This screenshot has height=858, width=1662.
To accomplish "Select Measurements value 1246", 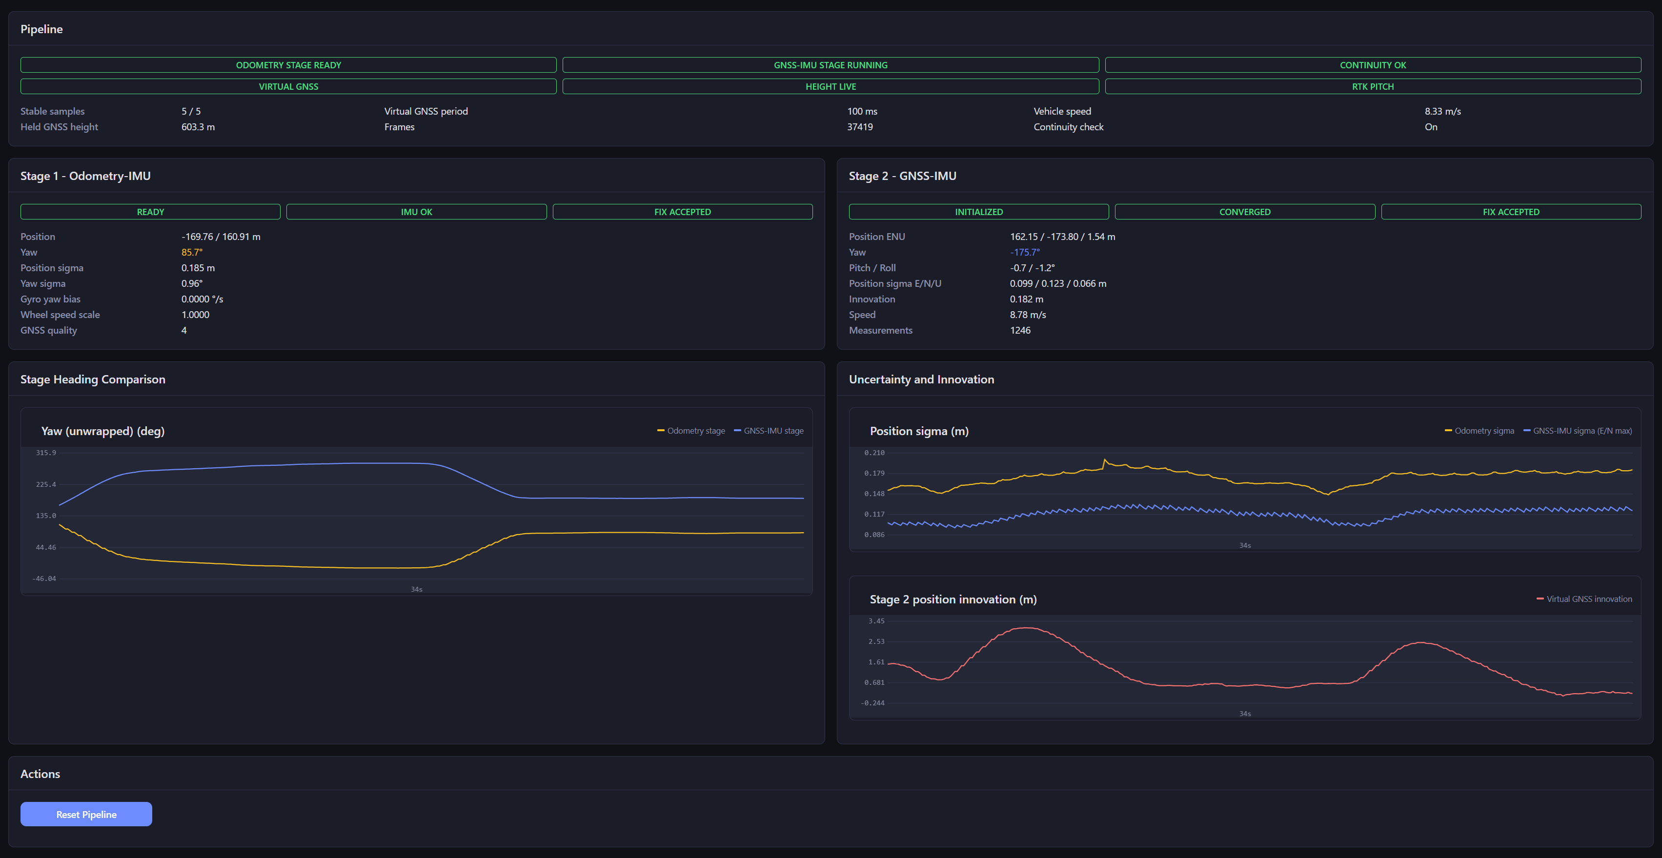I will point(1020,330).
